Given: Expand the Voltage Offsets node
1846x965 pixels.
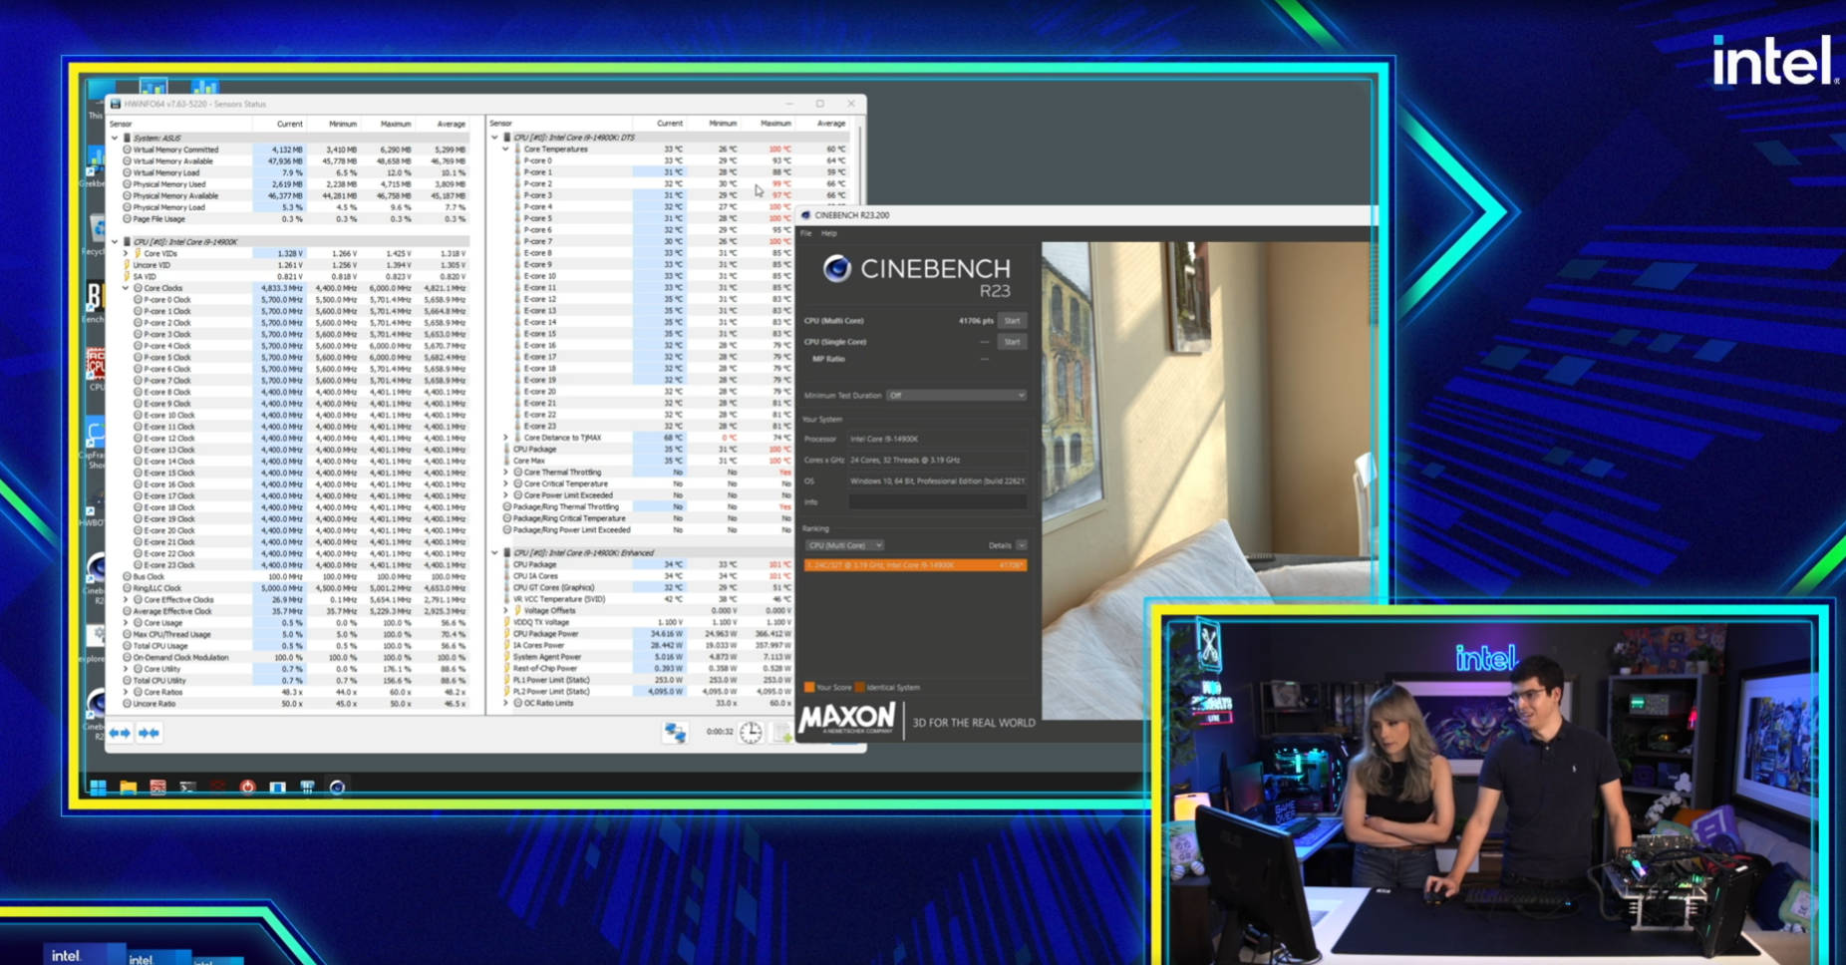Looking at the screenshot, I should (x=505, y=611).
